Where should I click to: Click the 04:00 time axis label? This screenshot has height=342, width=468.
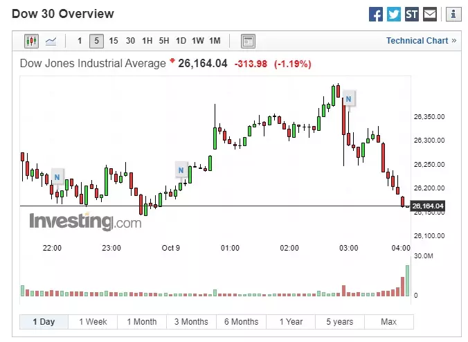[x=401, y=248]
